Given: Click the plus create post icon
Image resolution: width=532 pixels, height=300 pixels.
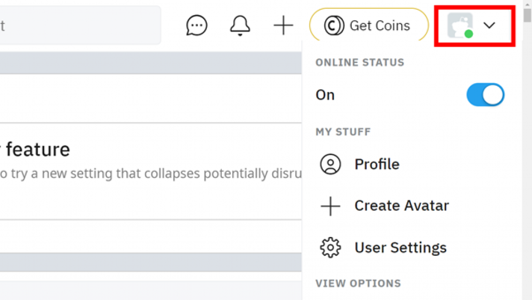Looking at the screenshot, I should click(283, 25).
